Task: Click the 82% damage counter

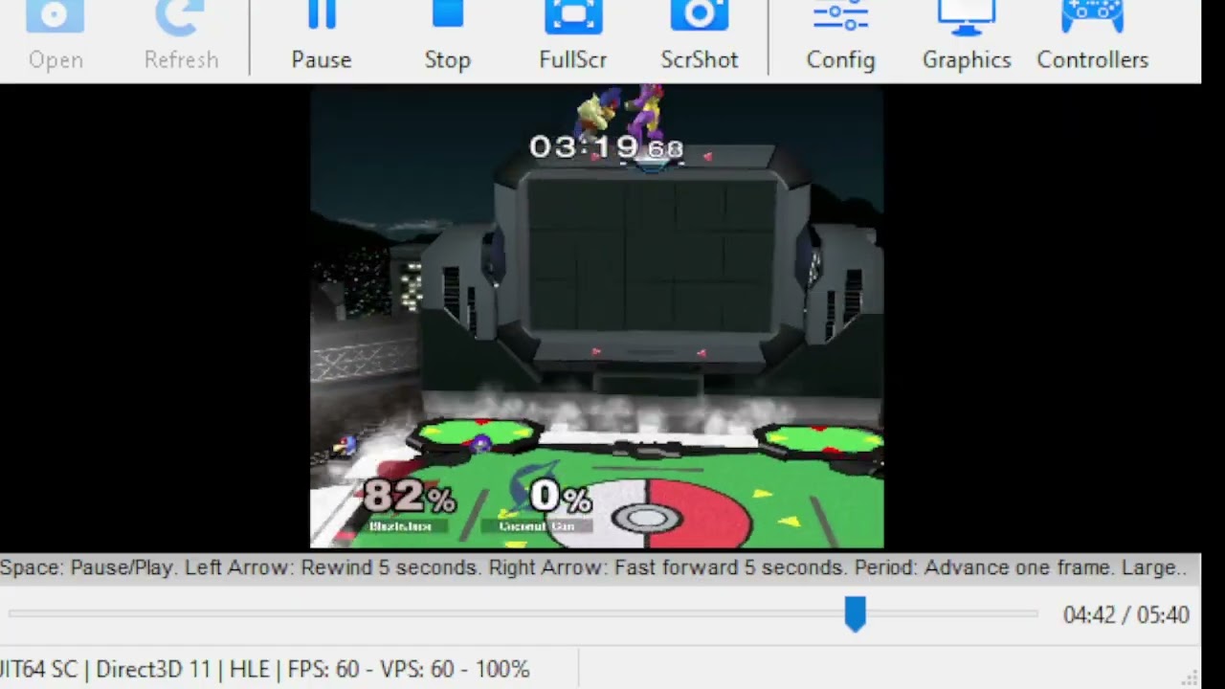Action: pos(409,497)
